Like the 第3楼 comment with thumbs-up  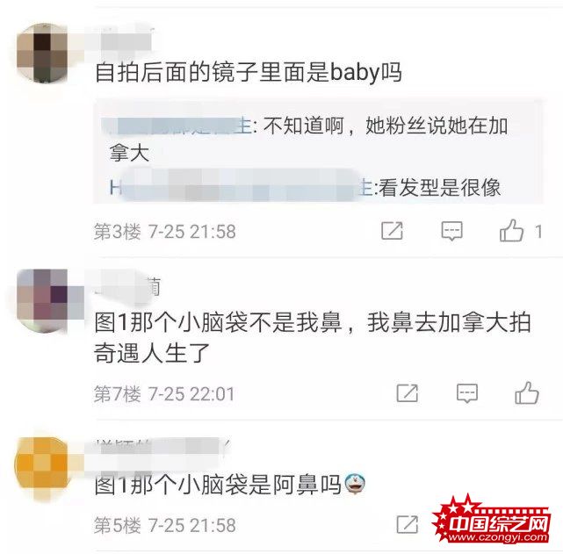point(511,230)
